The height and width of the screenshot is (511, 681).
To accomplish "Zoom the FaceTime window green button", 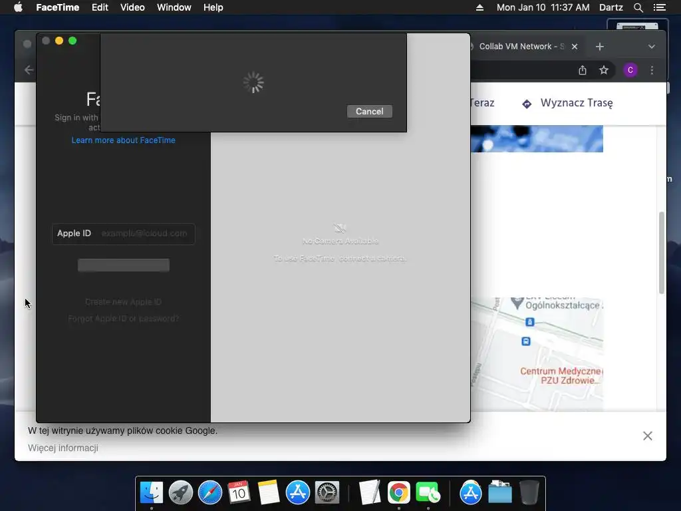I will (72, 41).
